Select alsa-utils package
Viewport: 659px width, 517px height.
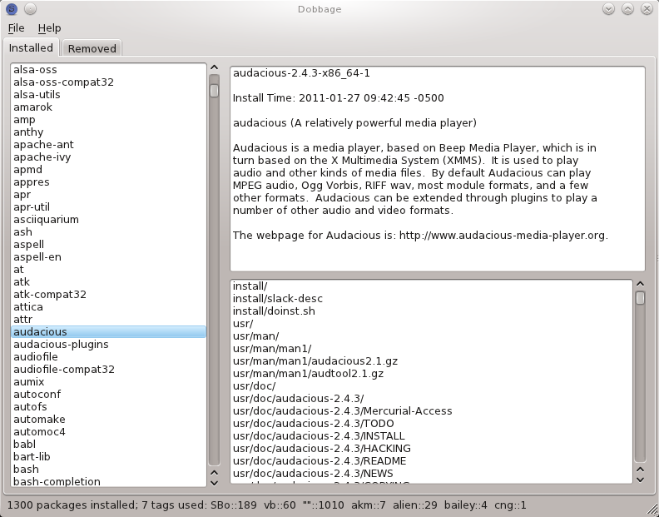(x=108, y=95)
